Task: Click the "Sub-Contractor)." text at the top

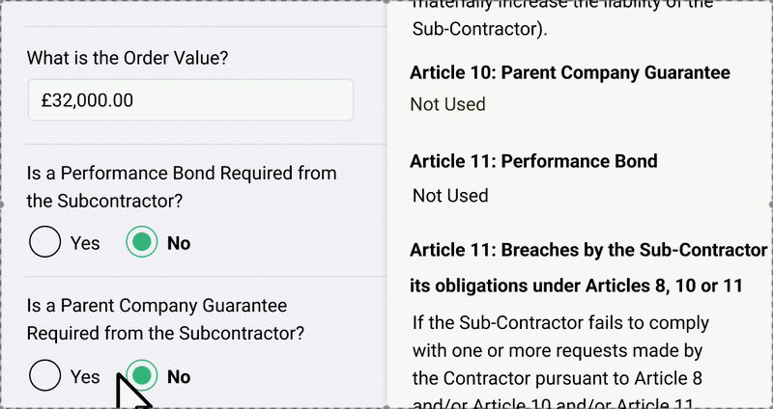Action: [x=479, y=29]
